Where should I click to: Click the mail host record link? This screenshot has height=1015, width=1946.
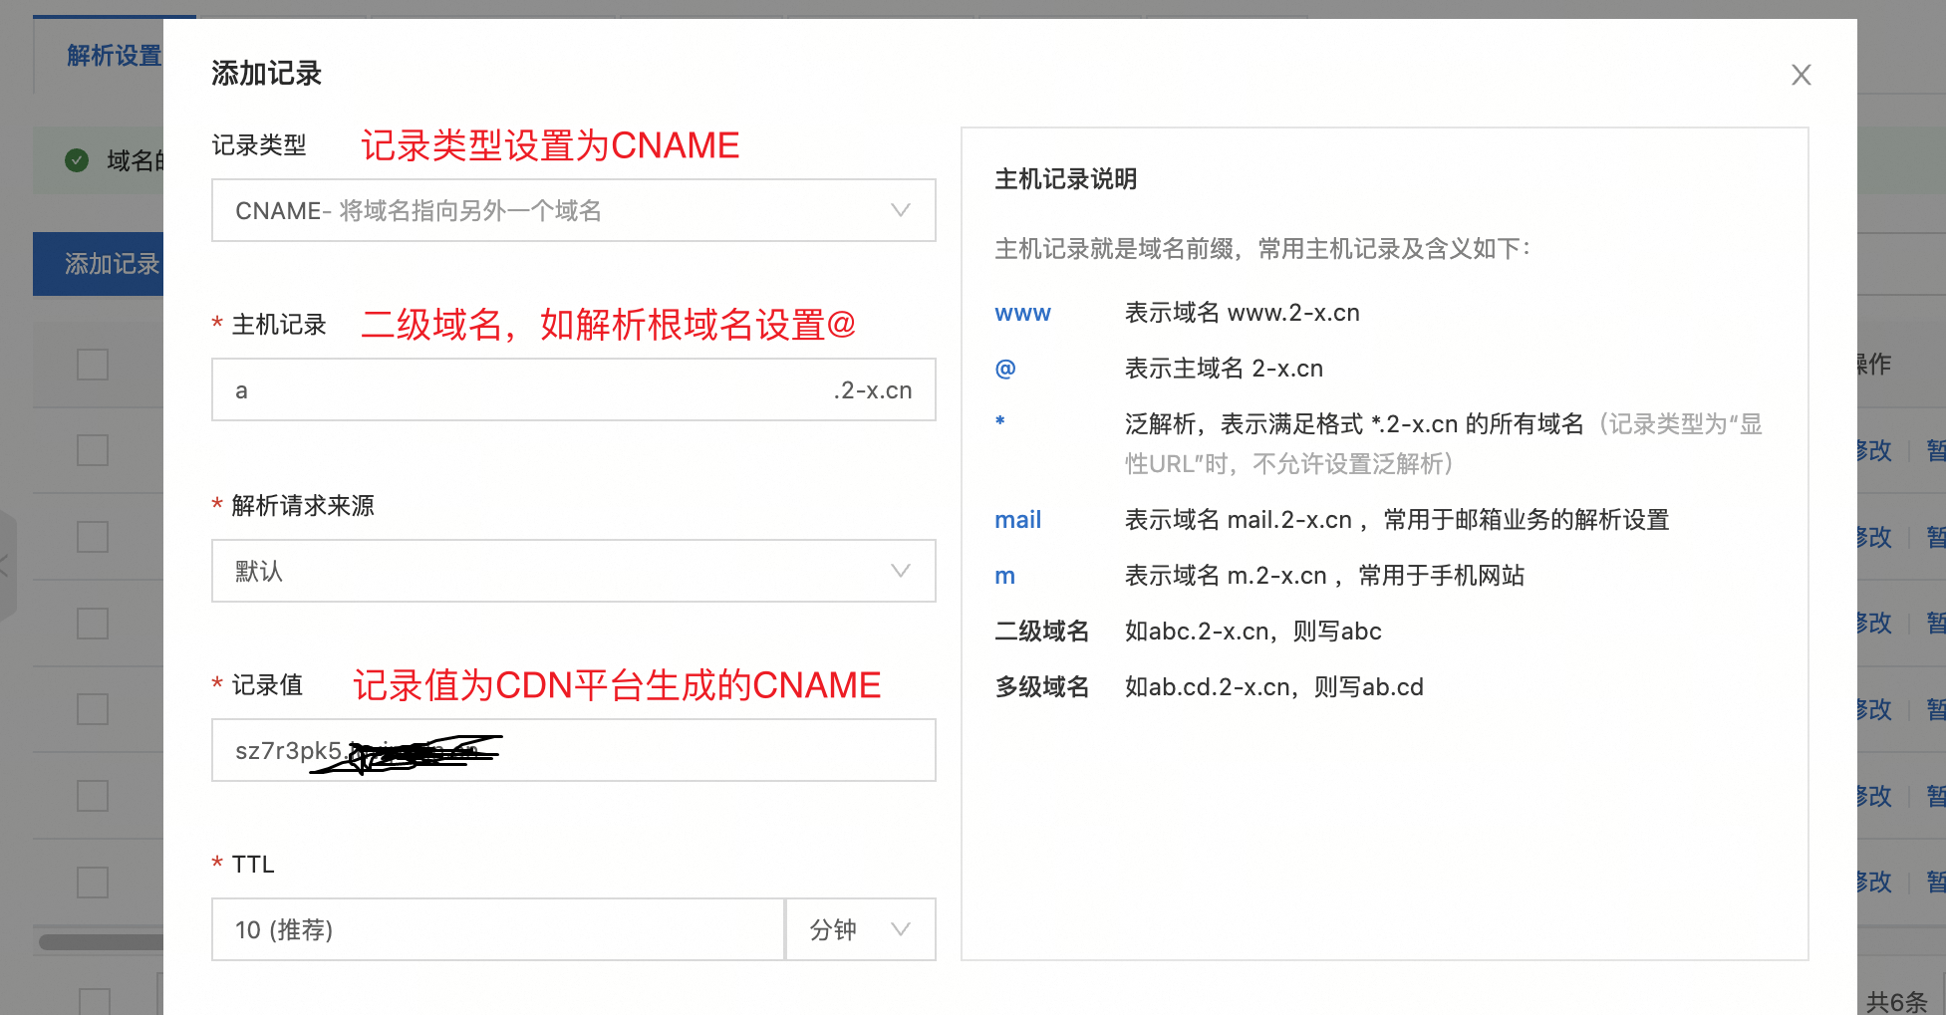(x=1017, y=519)
